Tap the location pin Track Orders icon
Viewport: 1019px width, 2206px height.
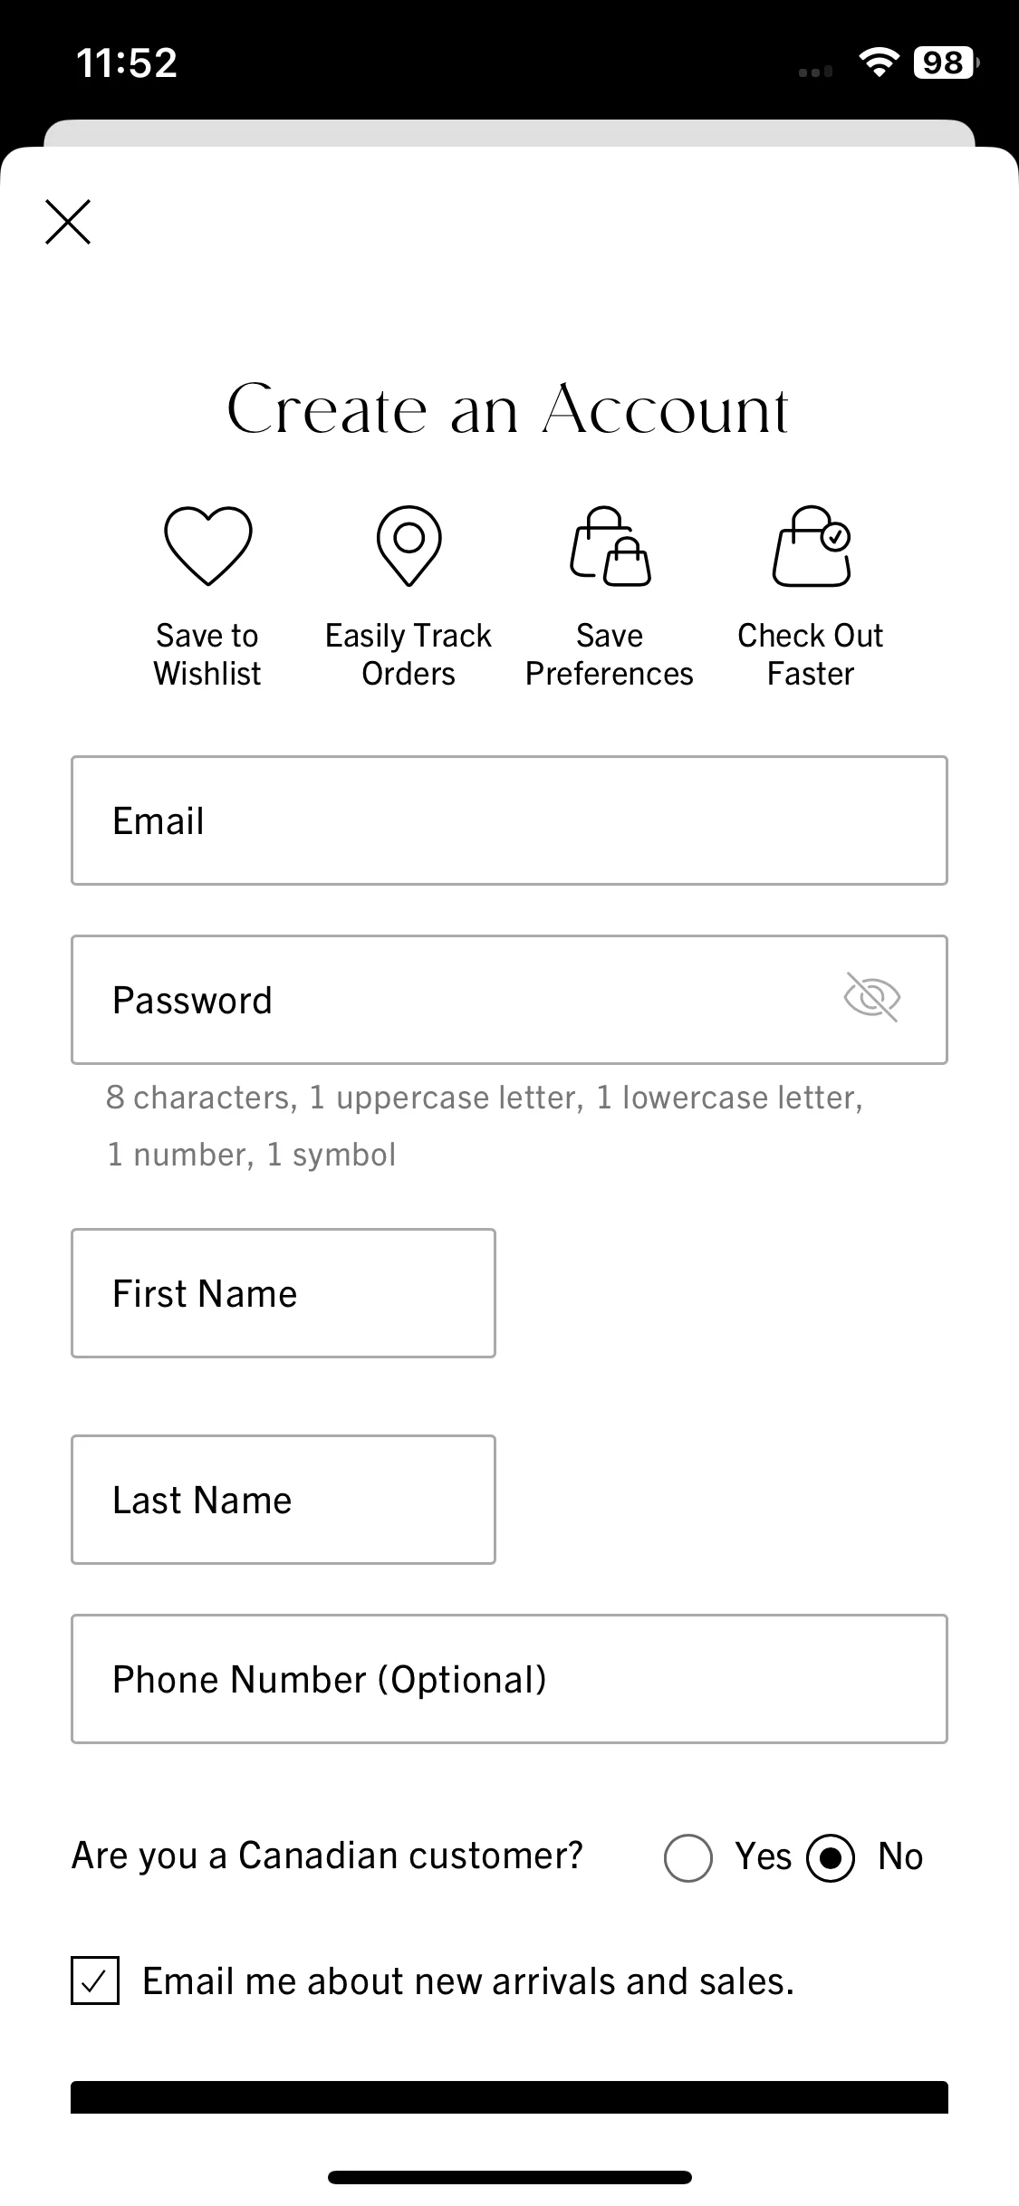409,545
